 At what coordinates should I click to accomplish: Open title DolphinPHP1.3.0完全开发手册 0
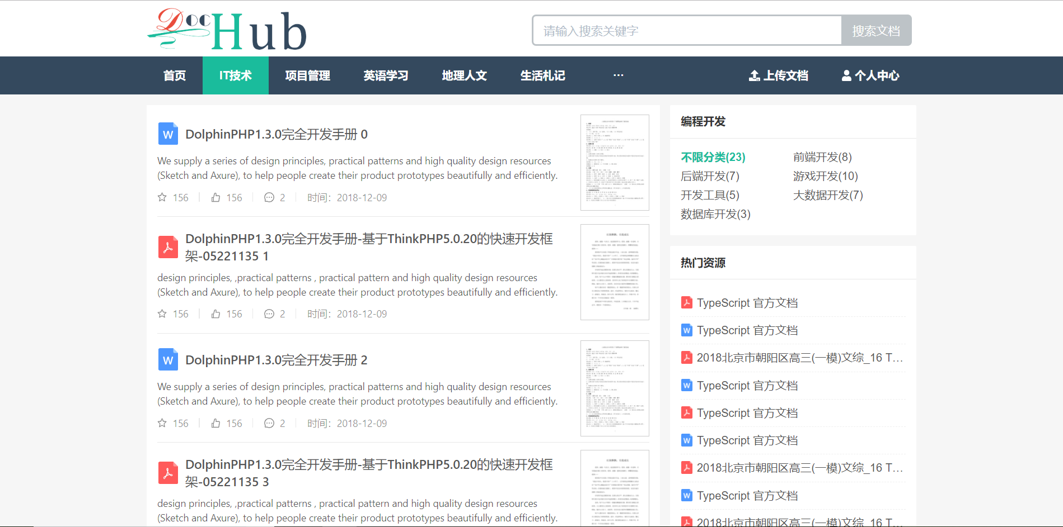pyautogui.click(x=277, y=134)
